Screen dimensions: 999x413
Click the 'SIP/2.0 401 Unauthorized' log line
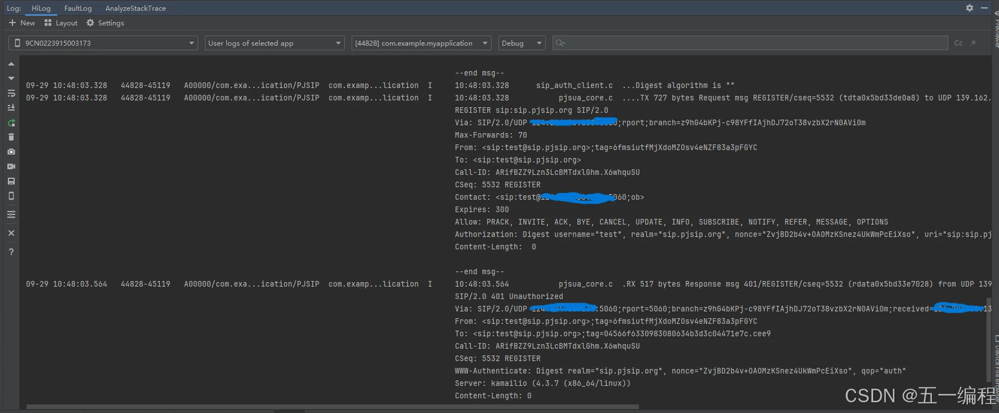tap(509, 296)
